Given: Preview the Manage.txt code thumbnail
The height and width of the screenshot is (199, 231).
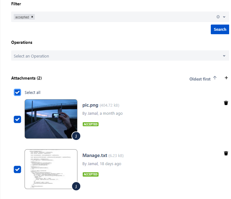Looking at the screenshot, I should coord(51,169).
